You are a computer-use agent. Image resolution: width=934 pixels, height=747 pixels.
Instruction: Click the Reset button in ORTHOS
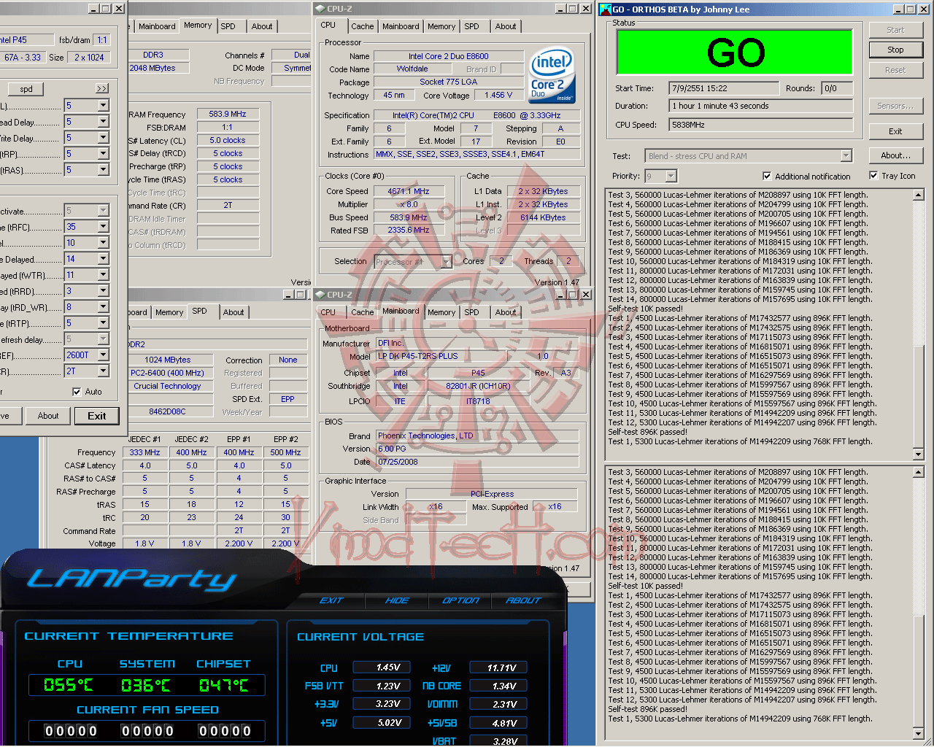tap(895, 70)
